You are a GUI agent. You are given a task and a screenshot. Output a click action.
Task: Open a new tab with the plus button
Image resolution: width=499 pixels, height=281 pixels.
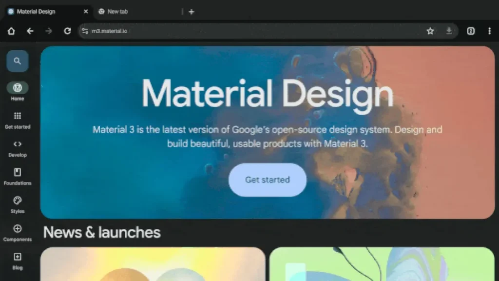pyautogui.click(x=191, y=12)
